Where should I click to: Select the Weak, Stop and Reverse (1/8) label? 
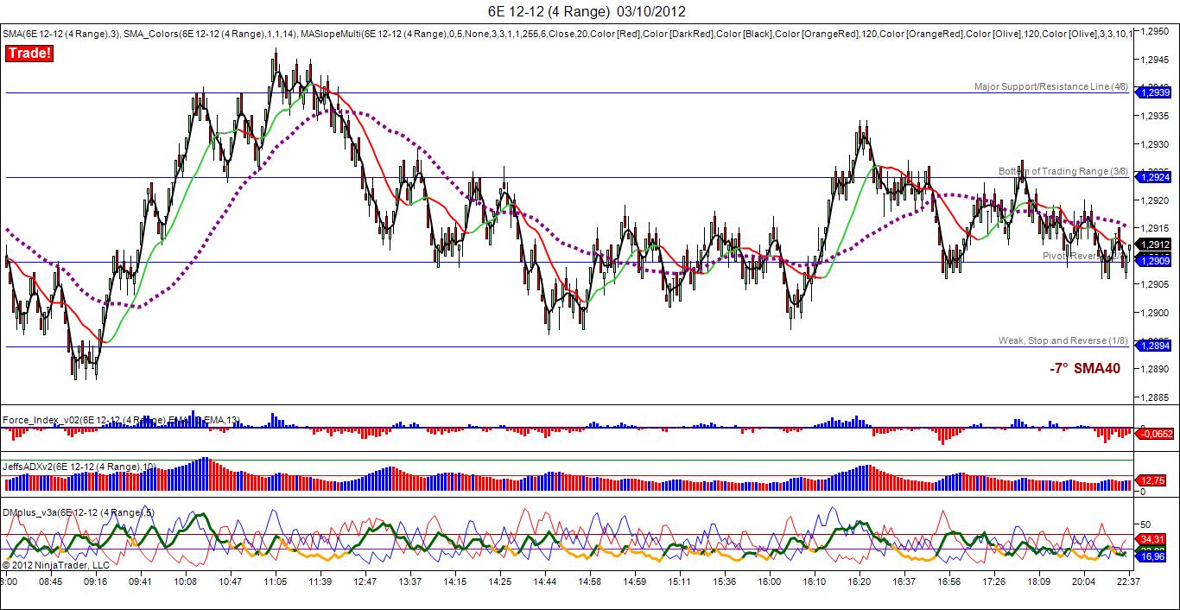click(x=1063, y=340)
